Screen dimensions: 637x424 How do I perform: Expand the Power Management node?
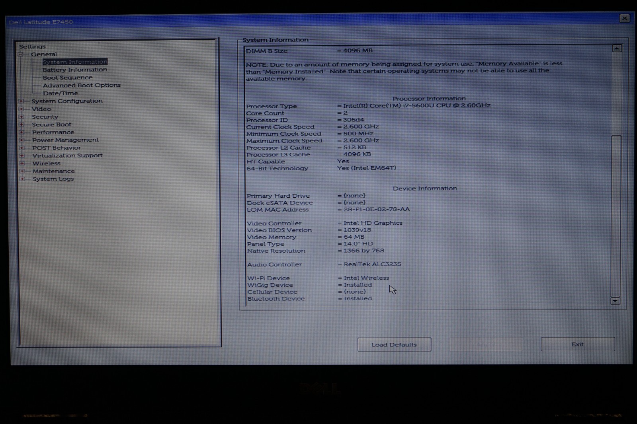point(22,140)
